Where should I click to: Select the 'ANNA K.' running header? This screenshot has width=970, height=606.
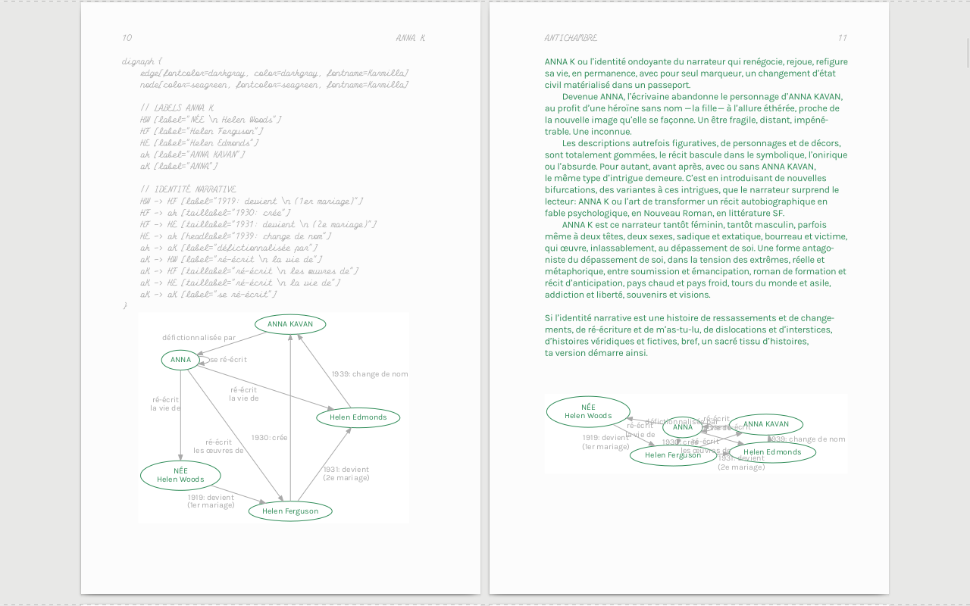coord(410,38)
